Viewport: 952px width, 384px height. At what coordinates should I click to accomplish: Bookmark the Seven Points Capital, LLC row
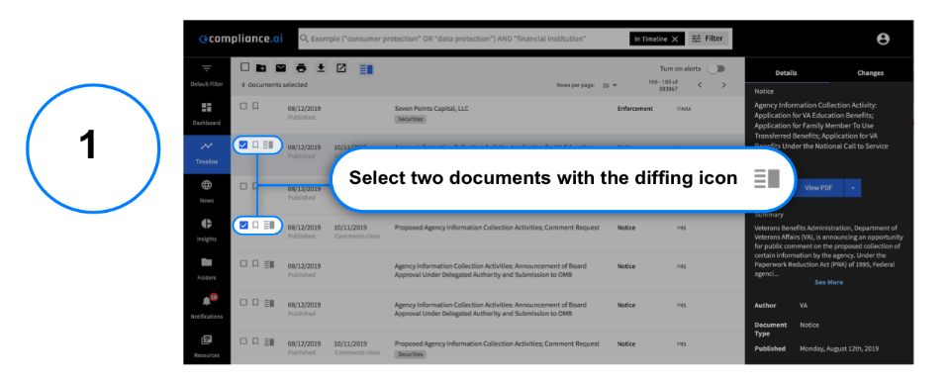pyautogui.click(x=255, y=106)
